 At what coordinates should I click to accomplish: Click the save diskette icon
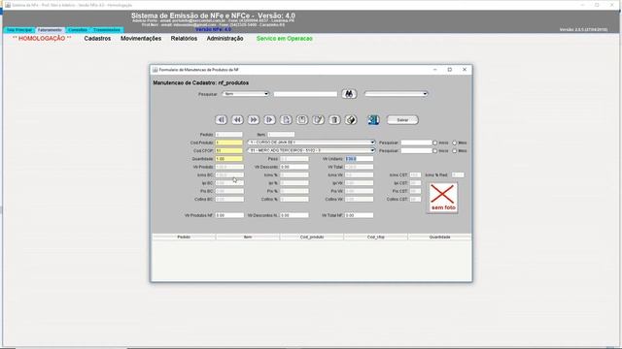pos(302,120)
